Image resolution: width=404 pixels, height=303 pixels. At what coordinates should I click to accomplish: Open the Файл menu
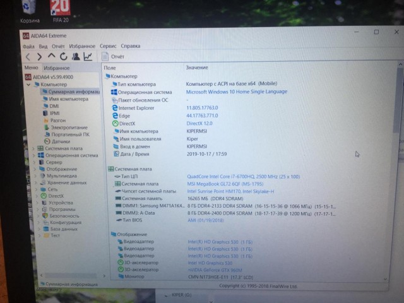pos(28,46)
